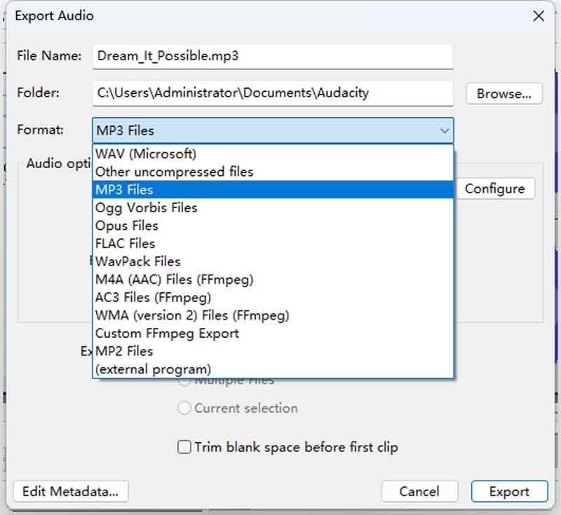
Task: Pick AC3 Files (FFmpeg) format
Action: (x=153, y=298)
